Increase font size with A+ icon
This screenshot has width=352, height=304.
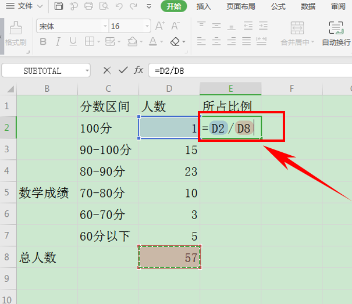click(160, 26)
